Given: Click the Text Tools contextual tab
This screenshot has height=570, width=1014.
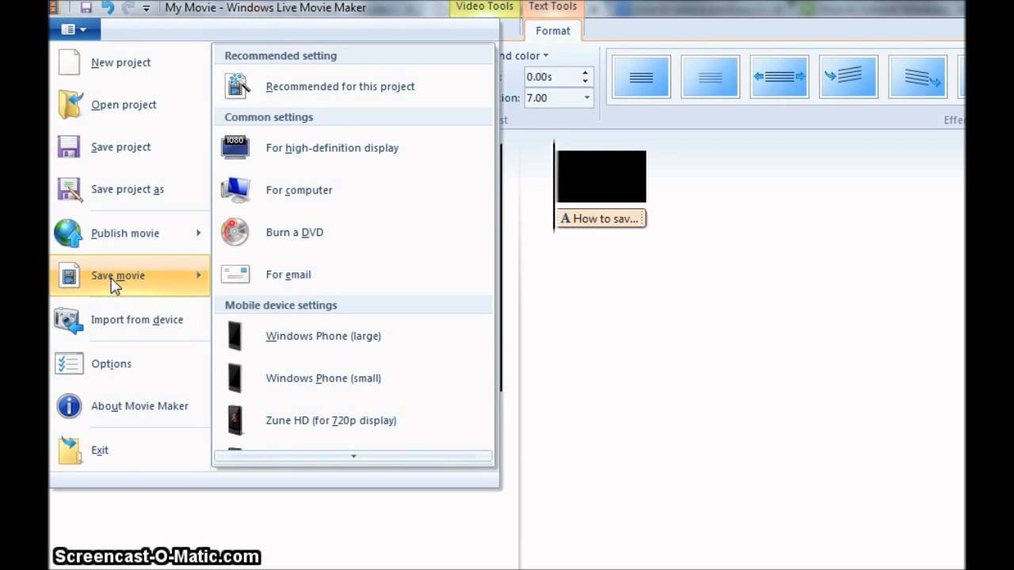Looking at the screenshot, I should (553, 7).
